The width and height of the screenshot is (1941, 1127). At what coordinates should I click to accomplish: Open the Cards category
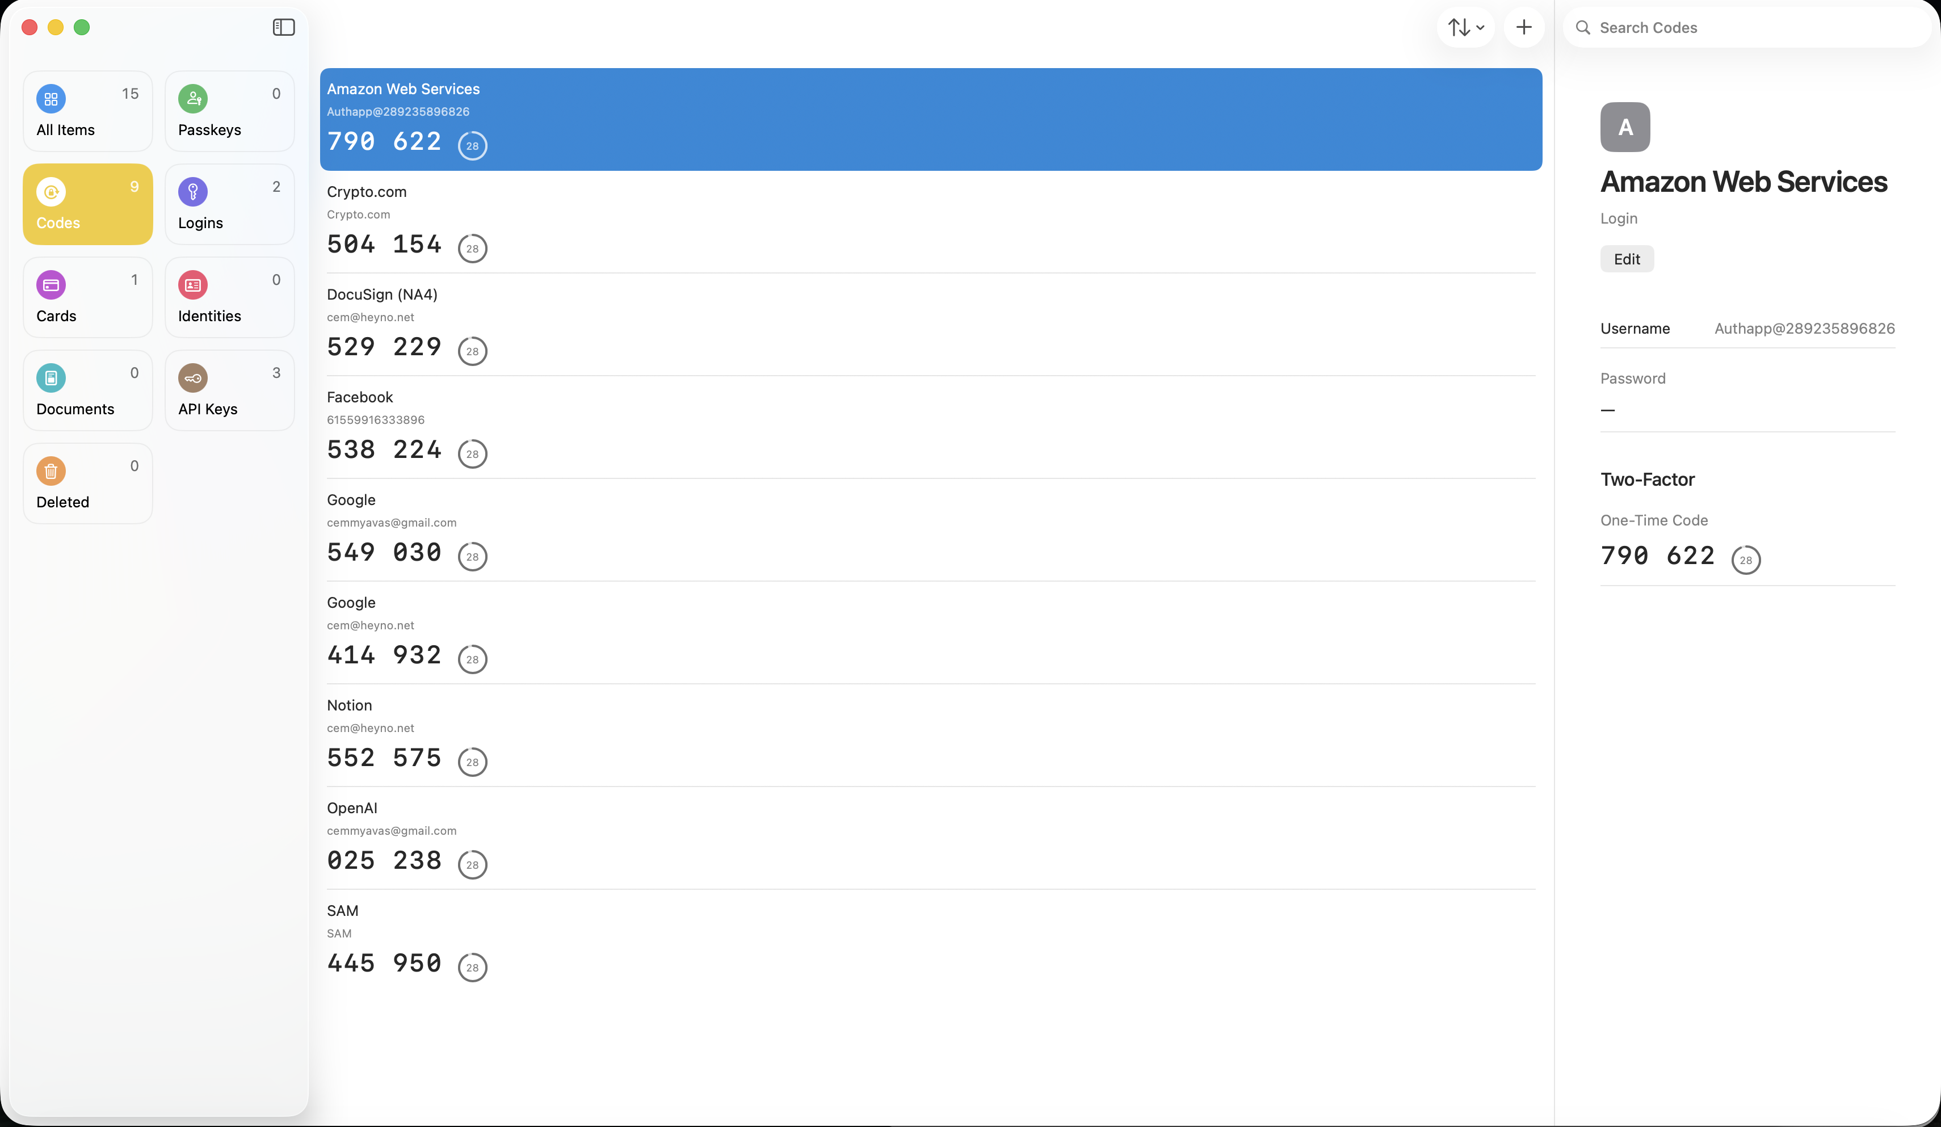88,297
